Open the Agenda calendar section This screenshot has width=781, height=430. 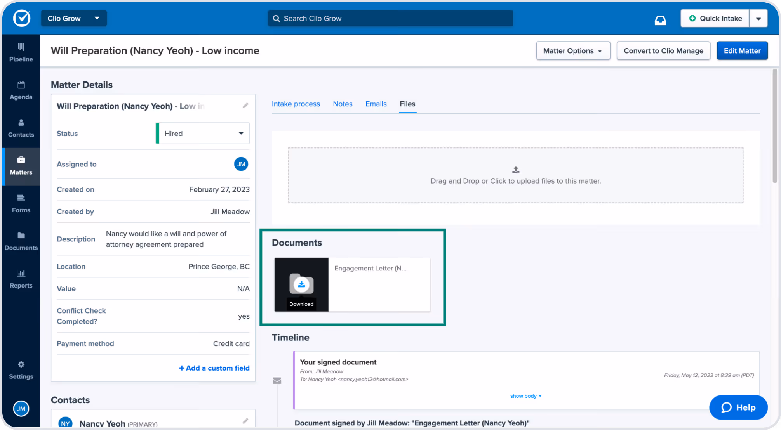[21, 90]
